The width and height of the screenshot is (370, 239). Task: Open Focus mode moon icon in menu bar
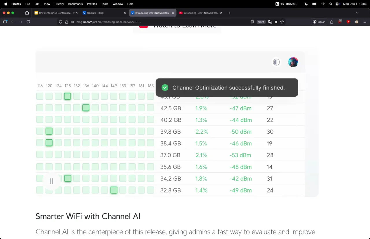click(306, 4)
